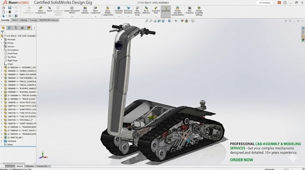Select the Move Component tool
The width and height of the screenshot is (305, 170).
[x=95, y=10]
